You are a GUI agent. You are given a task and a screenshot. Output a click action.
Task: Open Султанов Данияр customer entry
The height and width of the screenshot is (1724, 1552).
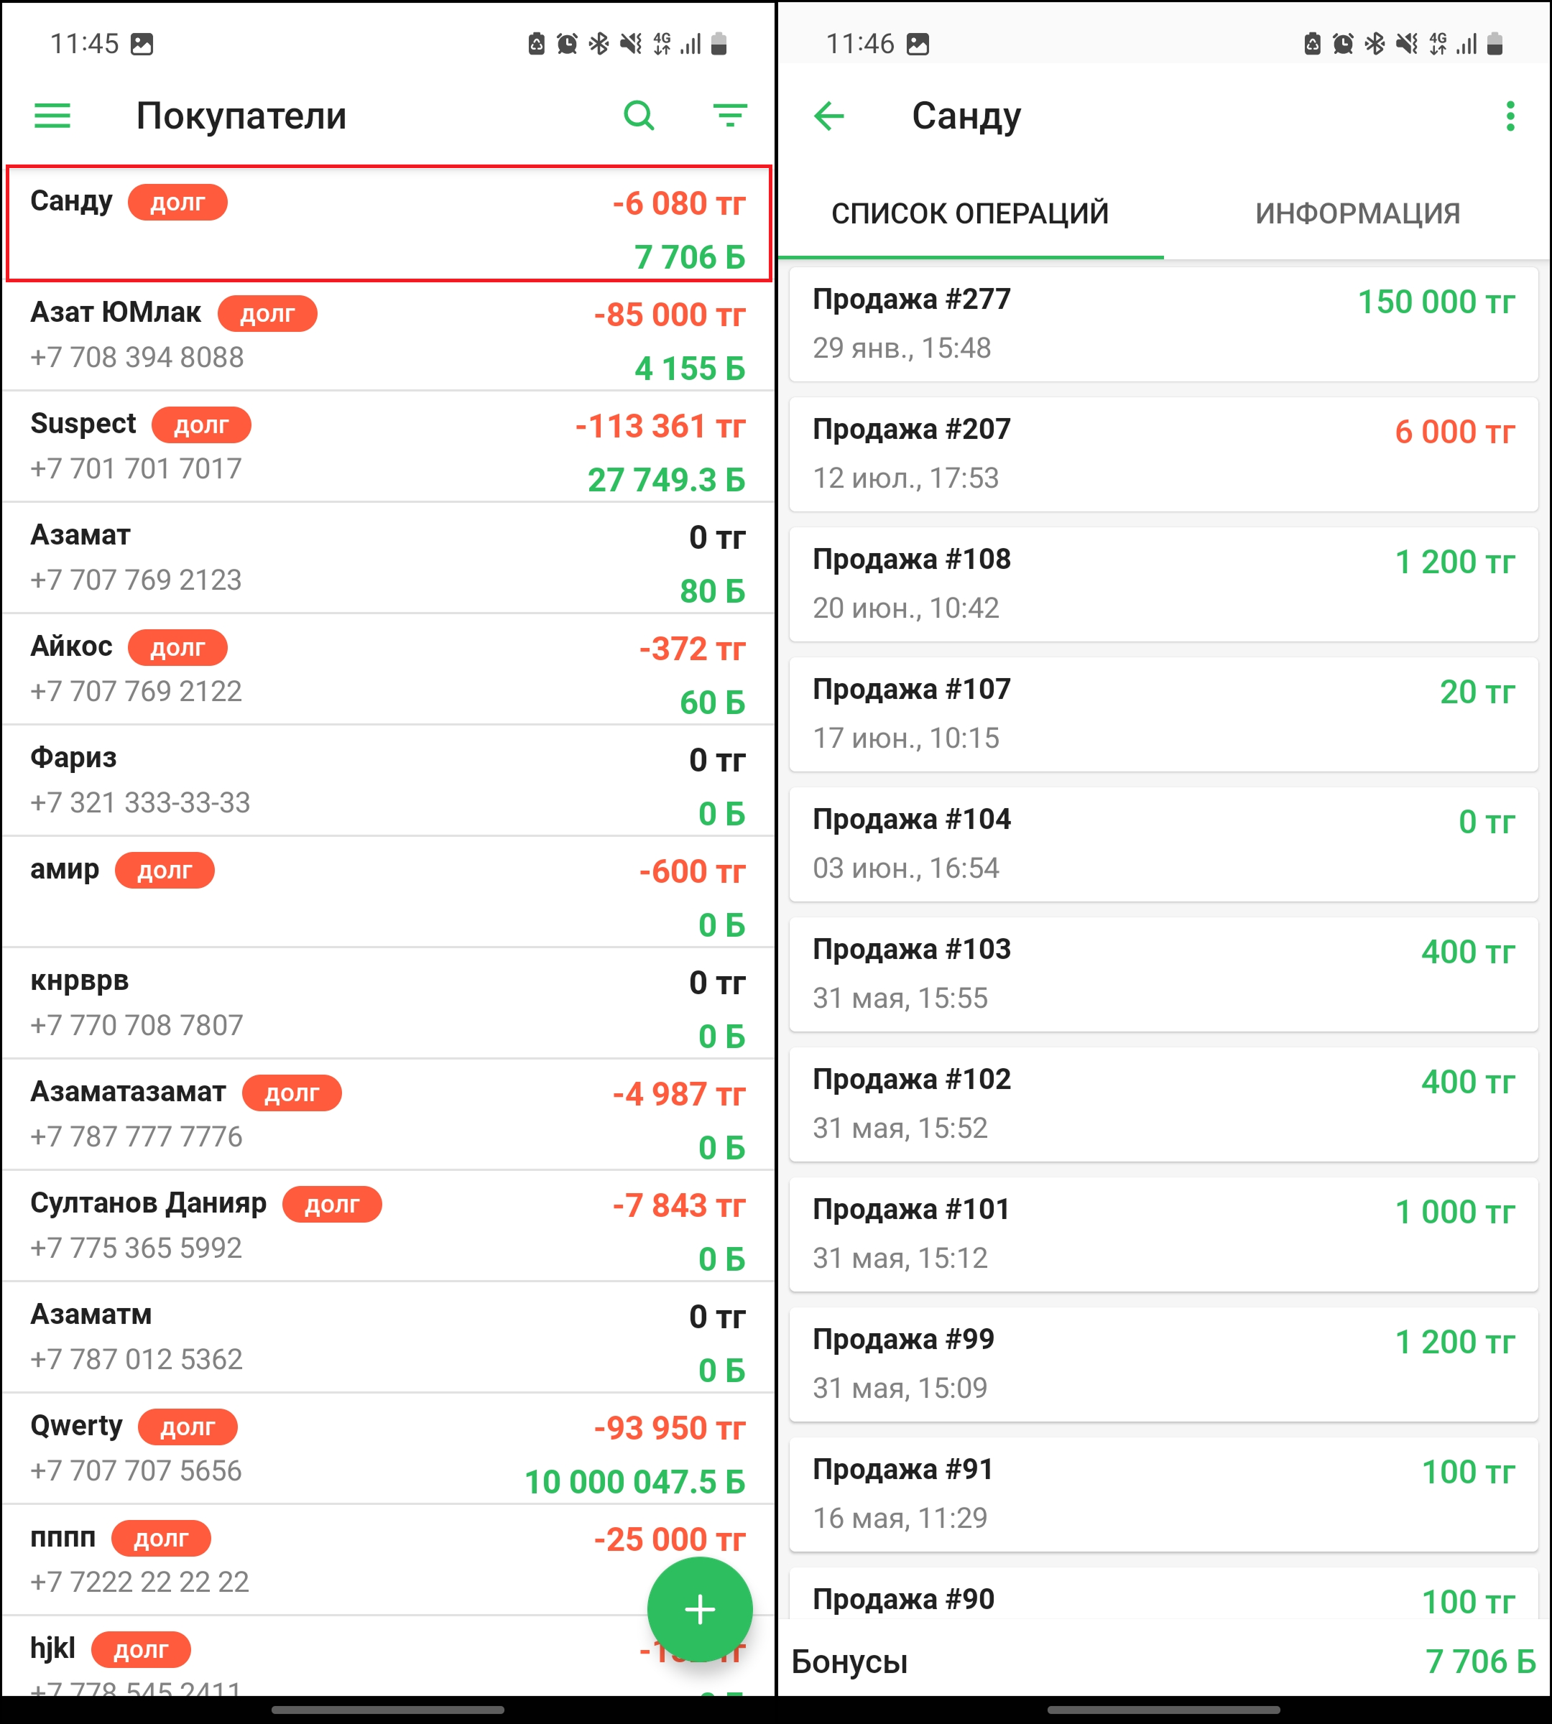pos(388,1226)
